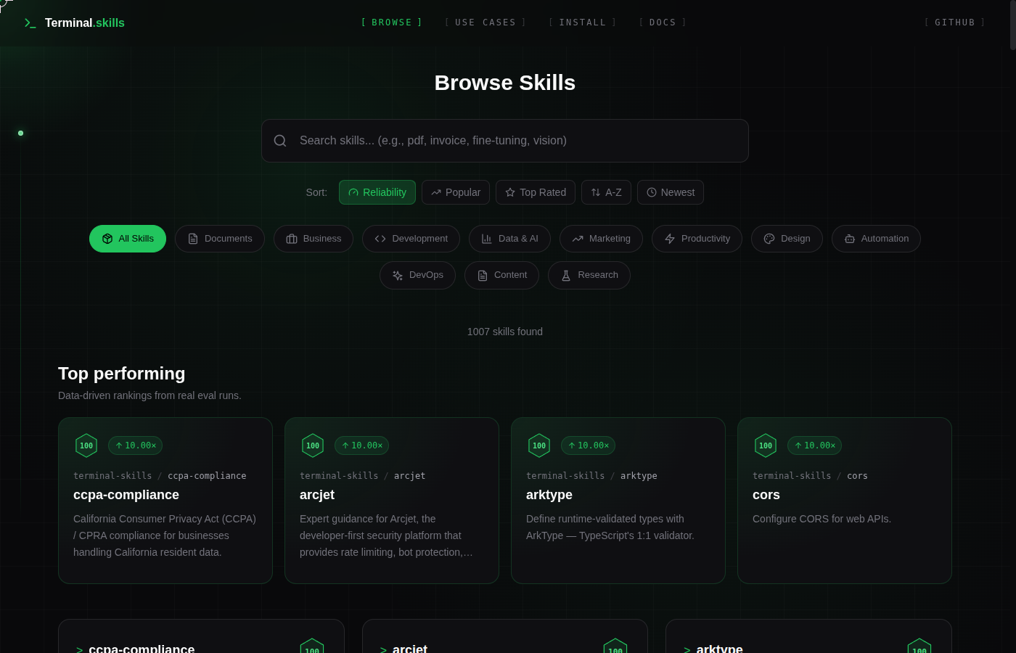1016x653 pixels.
Task: Filter by Design category
Action: pos(787,239)
